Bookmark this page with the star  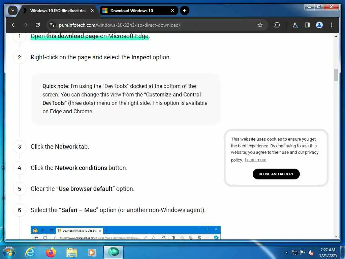(x=260, y=25)
